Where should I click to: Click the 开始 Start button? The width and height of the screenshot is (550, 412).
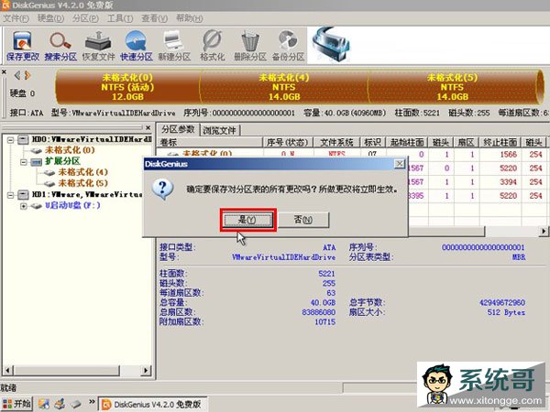pos(16,404)
